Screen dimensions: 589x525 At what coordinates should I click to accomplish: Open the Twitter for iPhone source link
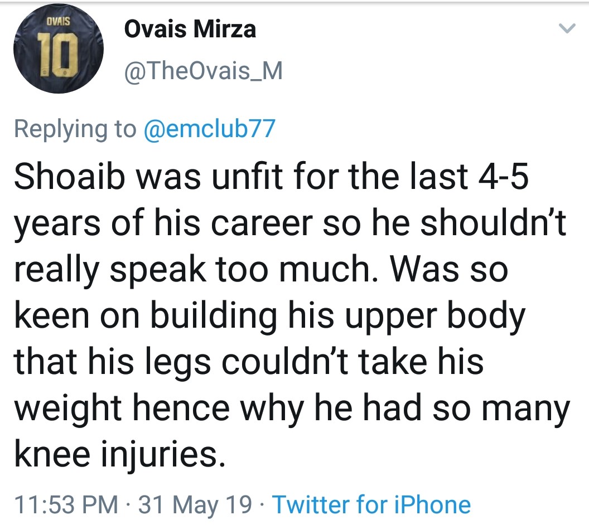tap(371, 505)
